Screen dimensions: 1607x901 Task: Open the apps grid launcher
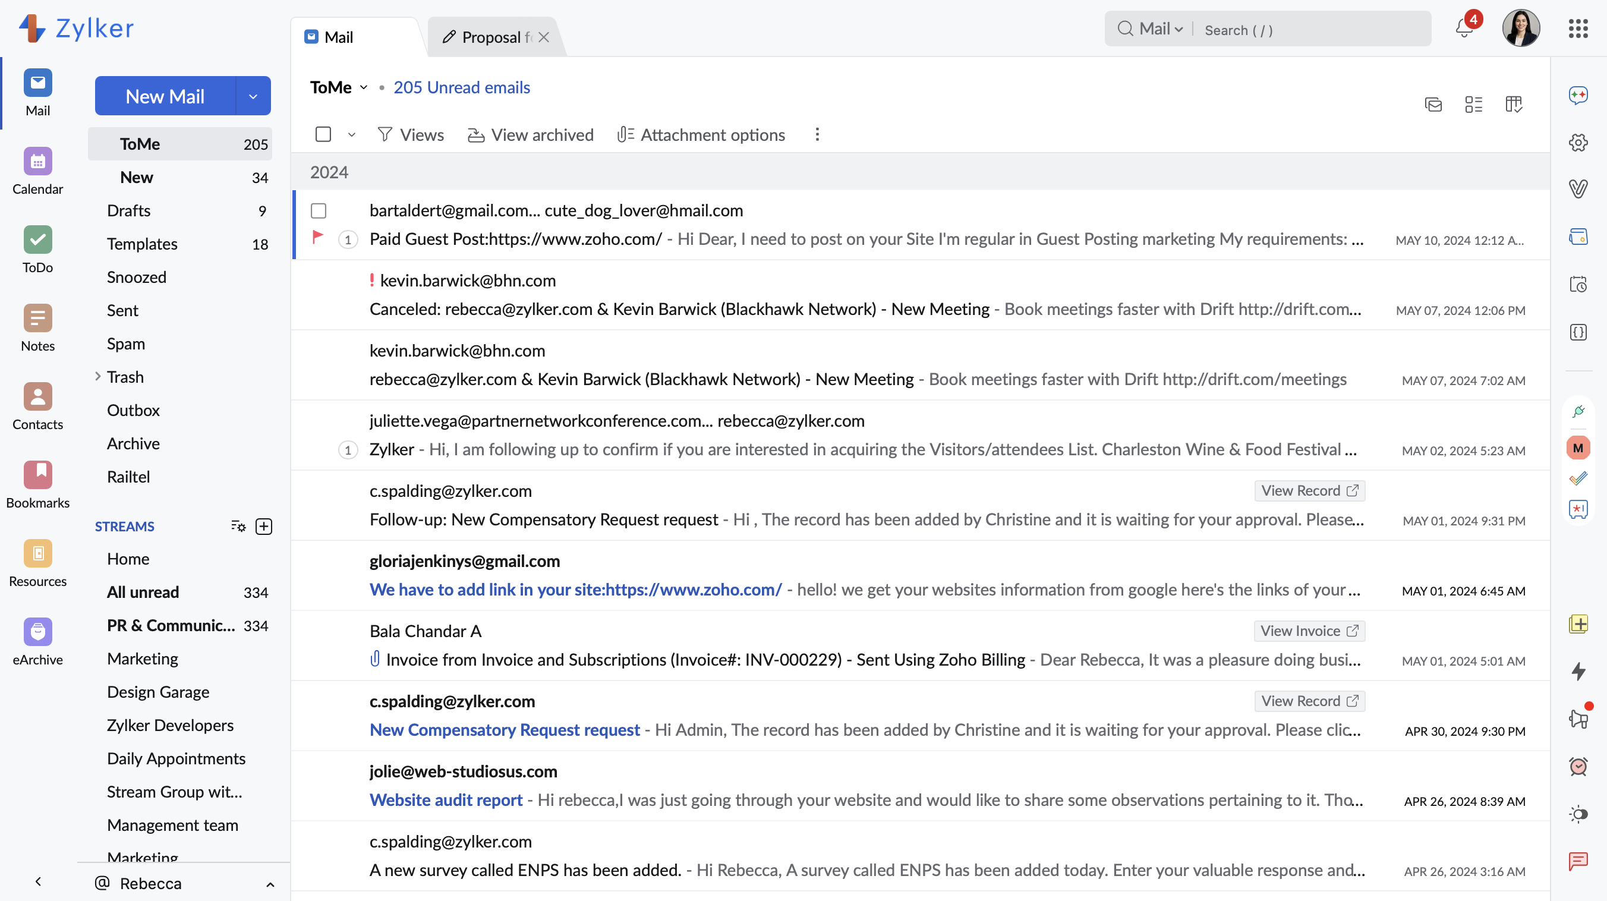(1578, 29)
